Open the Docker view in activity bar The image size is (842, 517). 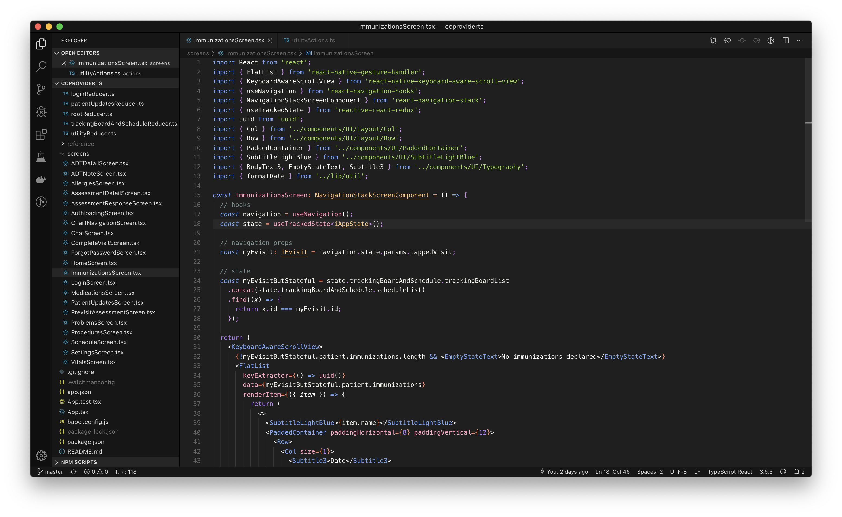tap(41, 179)
